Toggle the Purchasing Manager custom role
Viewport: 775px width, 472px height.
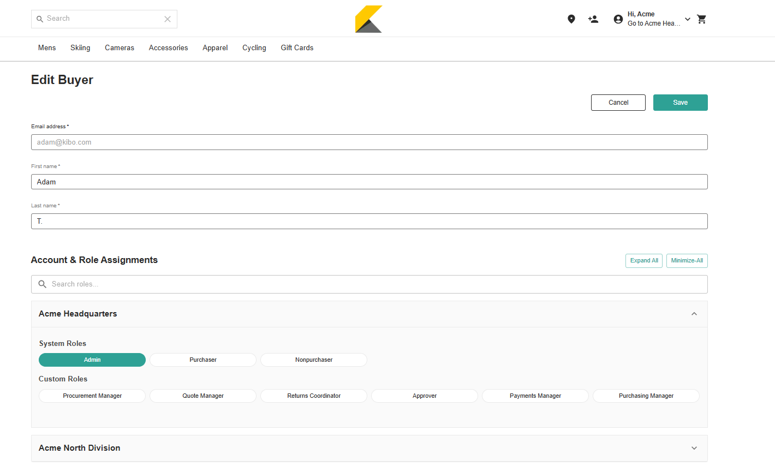point(646,396)
